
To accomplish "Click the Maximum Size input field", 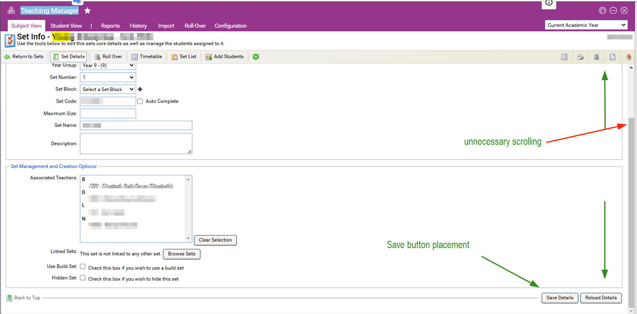I will click(108, 113).
